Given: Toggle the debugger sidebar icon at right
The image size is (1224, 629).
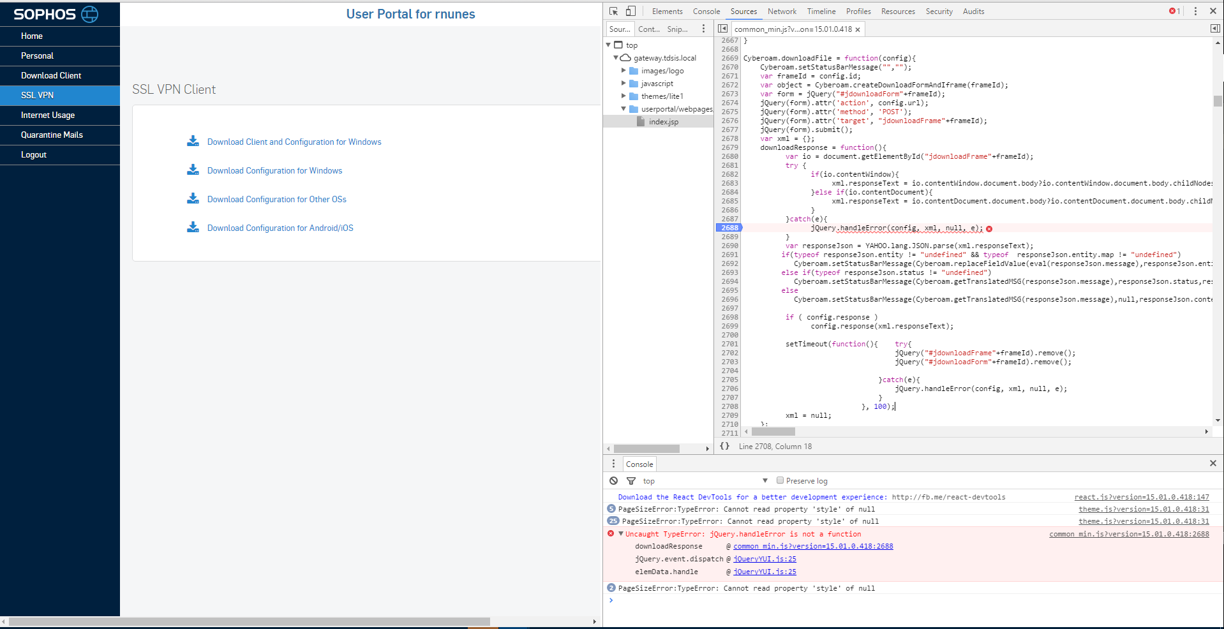Looking at the screenshot, I should [1215, 29].
